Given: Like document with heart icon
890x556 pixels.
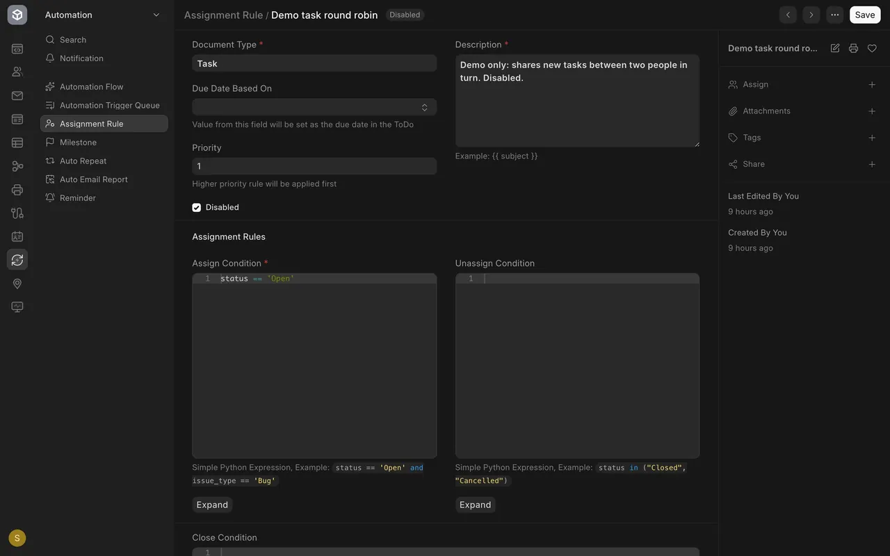Looking at the screenshot, I should pyautogui.click(x=872, y=48).
